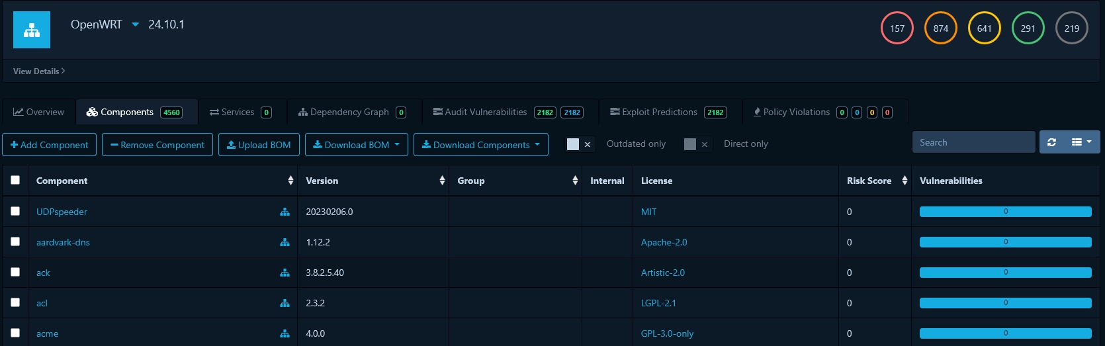Screen dimensions: 1105x346
Task: Click the dependency graph icon in acme row
Action: click(x=285, y=333)
